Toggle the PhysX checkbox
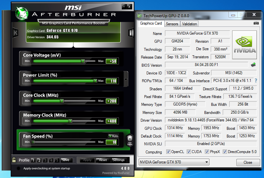264x178 pixels. (x=207, y=152)
